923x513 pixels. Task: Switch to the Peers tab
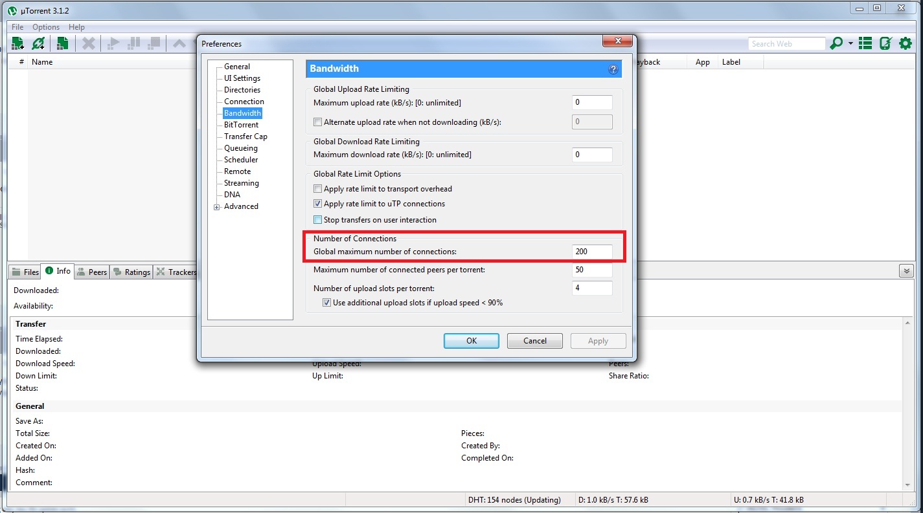92,272
